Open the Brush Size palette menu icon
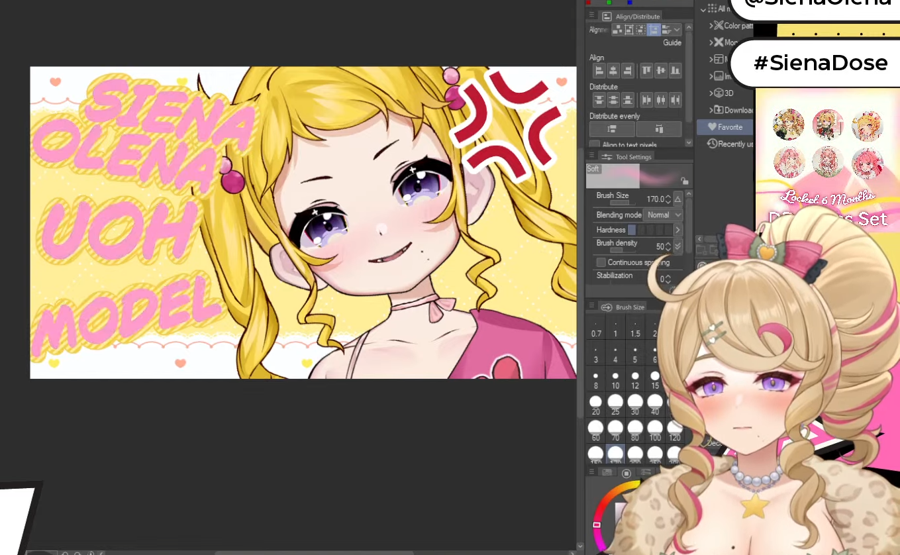The image size is (900, 555). [x=591, y=307]
